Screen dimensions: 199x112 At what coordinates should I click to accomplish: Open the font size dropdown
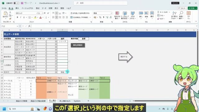tap(42, 13)
